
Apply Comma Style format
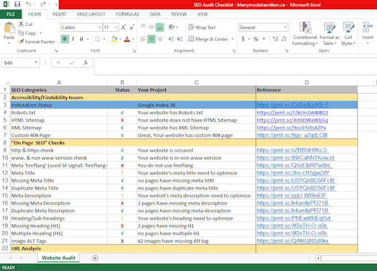click(264, 39)
